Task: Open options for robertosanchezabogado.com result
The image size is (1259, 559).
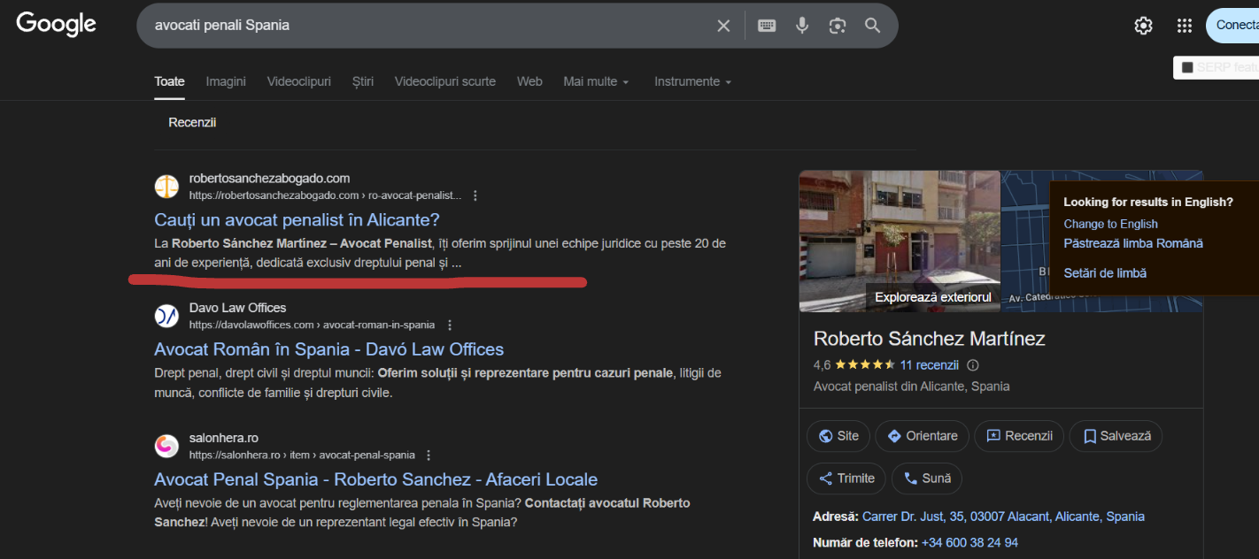Action: point(475,195)
